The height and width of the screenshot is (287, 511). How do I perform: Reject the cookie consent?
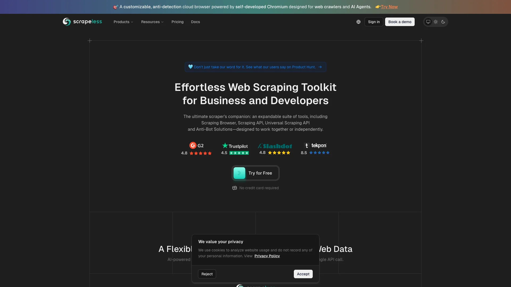coord(207,274)
